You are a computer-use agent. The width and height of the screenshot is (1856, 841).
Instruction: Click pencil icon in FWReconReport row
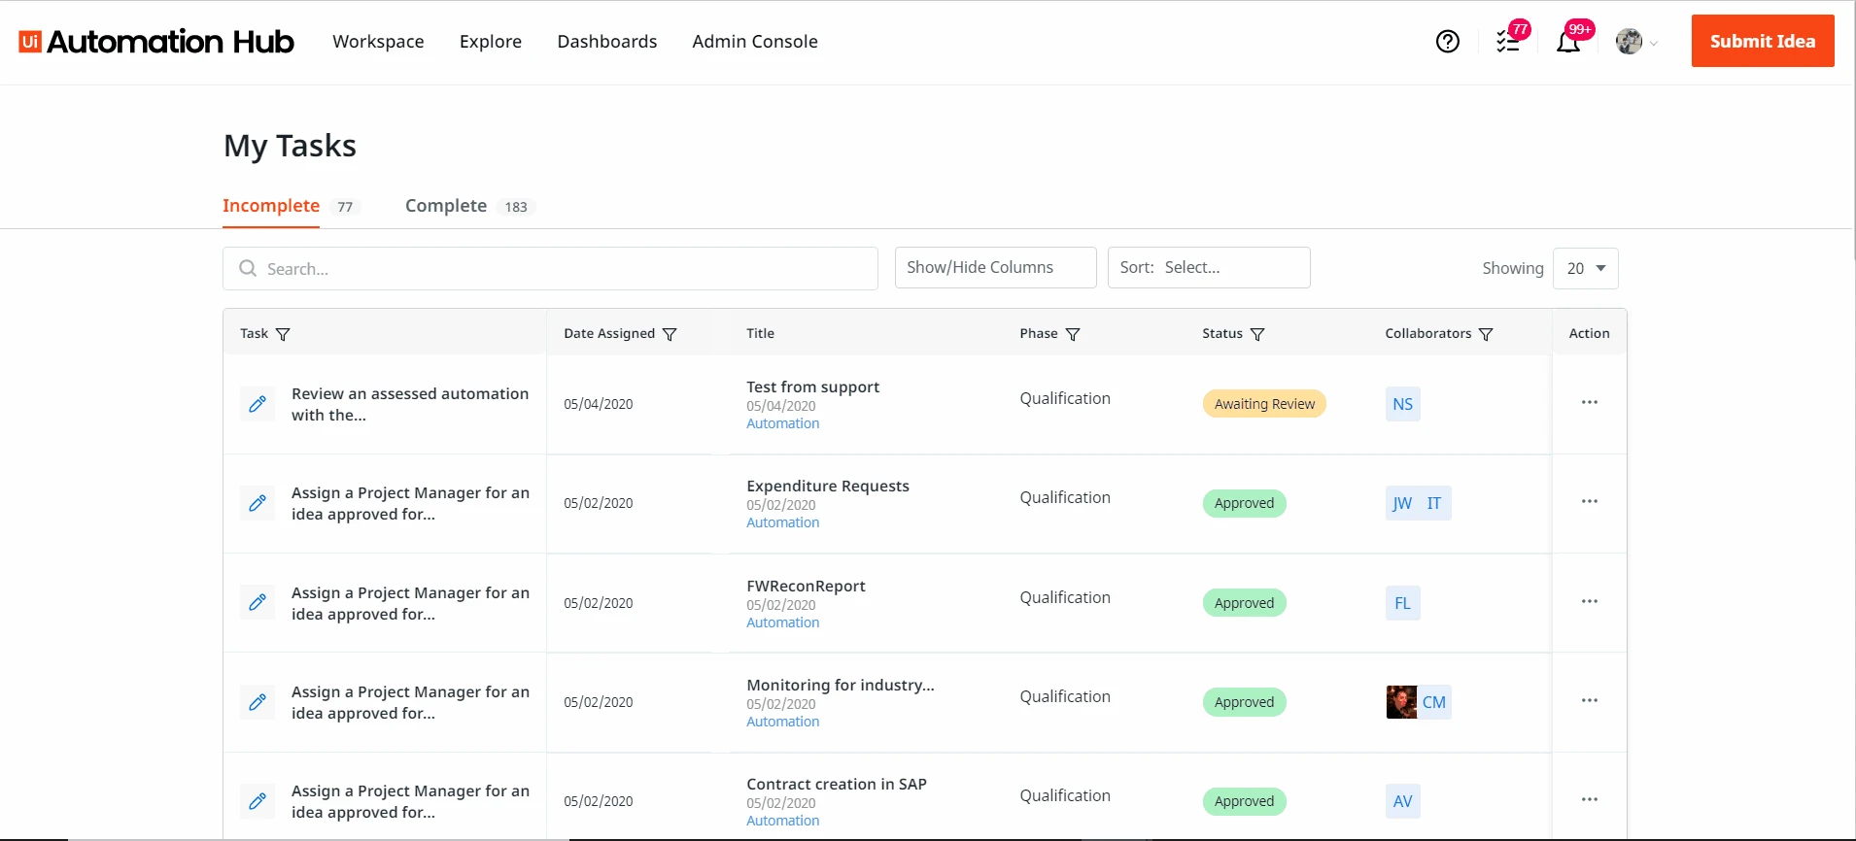pyautogui.click(x=258, y=602)
